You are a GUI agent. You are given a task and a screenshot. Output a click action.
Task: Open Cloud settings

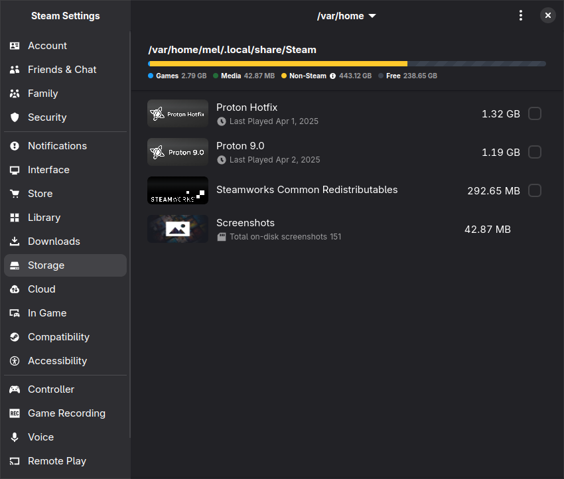coord(65,289)
